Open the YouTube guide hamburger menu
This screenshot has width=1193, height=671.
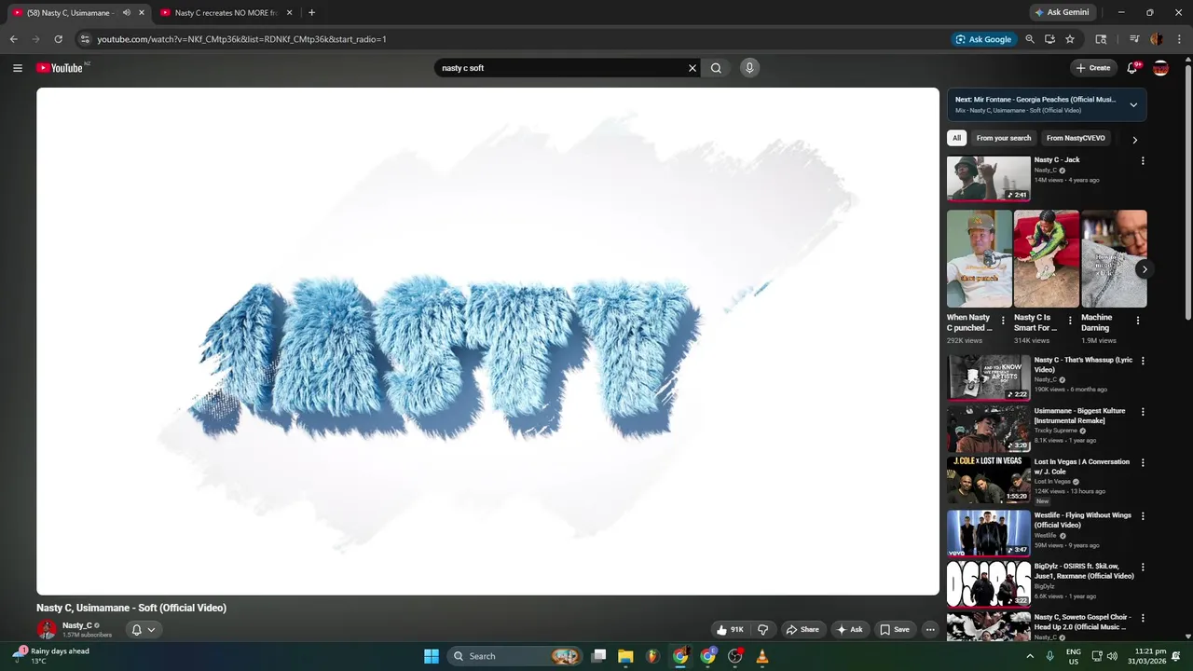17,68
